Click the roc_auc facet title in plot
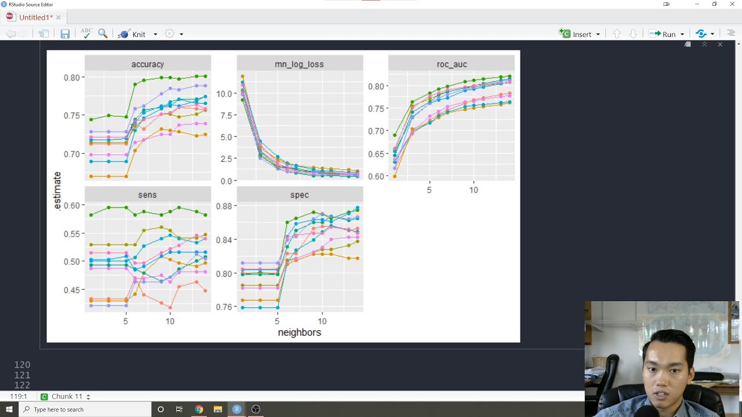 tap(452, 64)
